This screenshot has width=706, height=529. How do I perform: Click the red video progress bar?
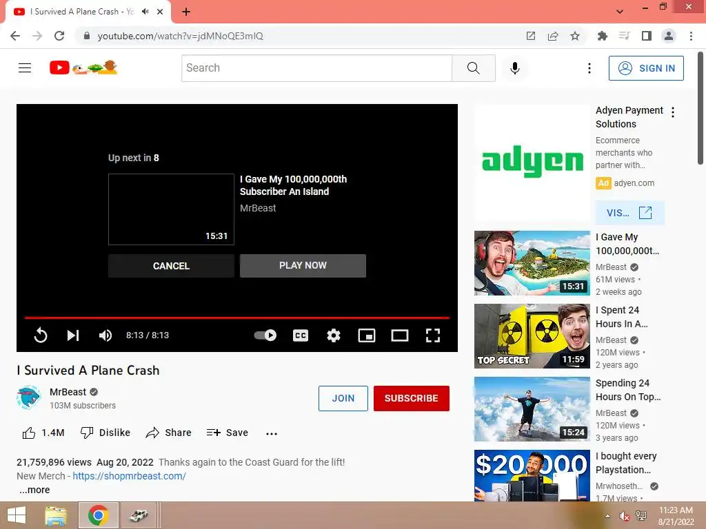pos(237,318)
